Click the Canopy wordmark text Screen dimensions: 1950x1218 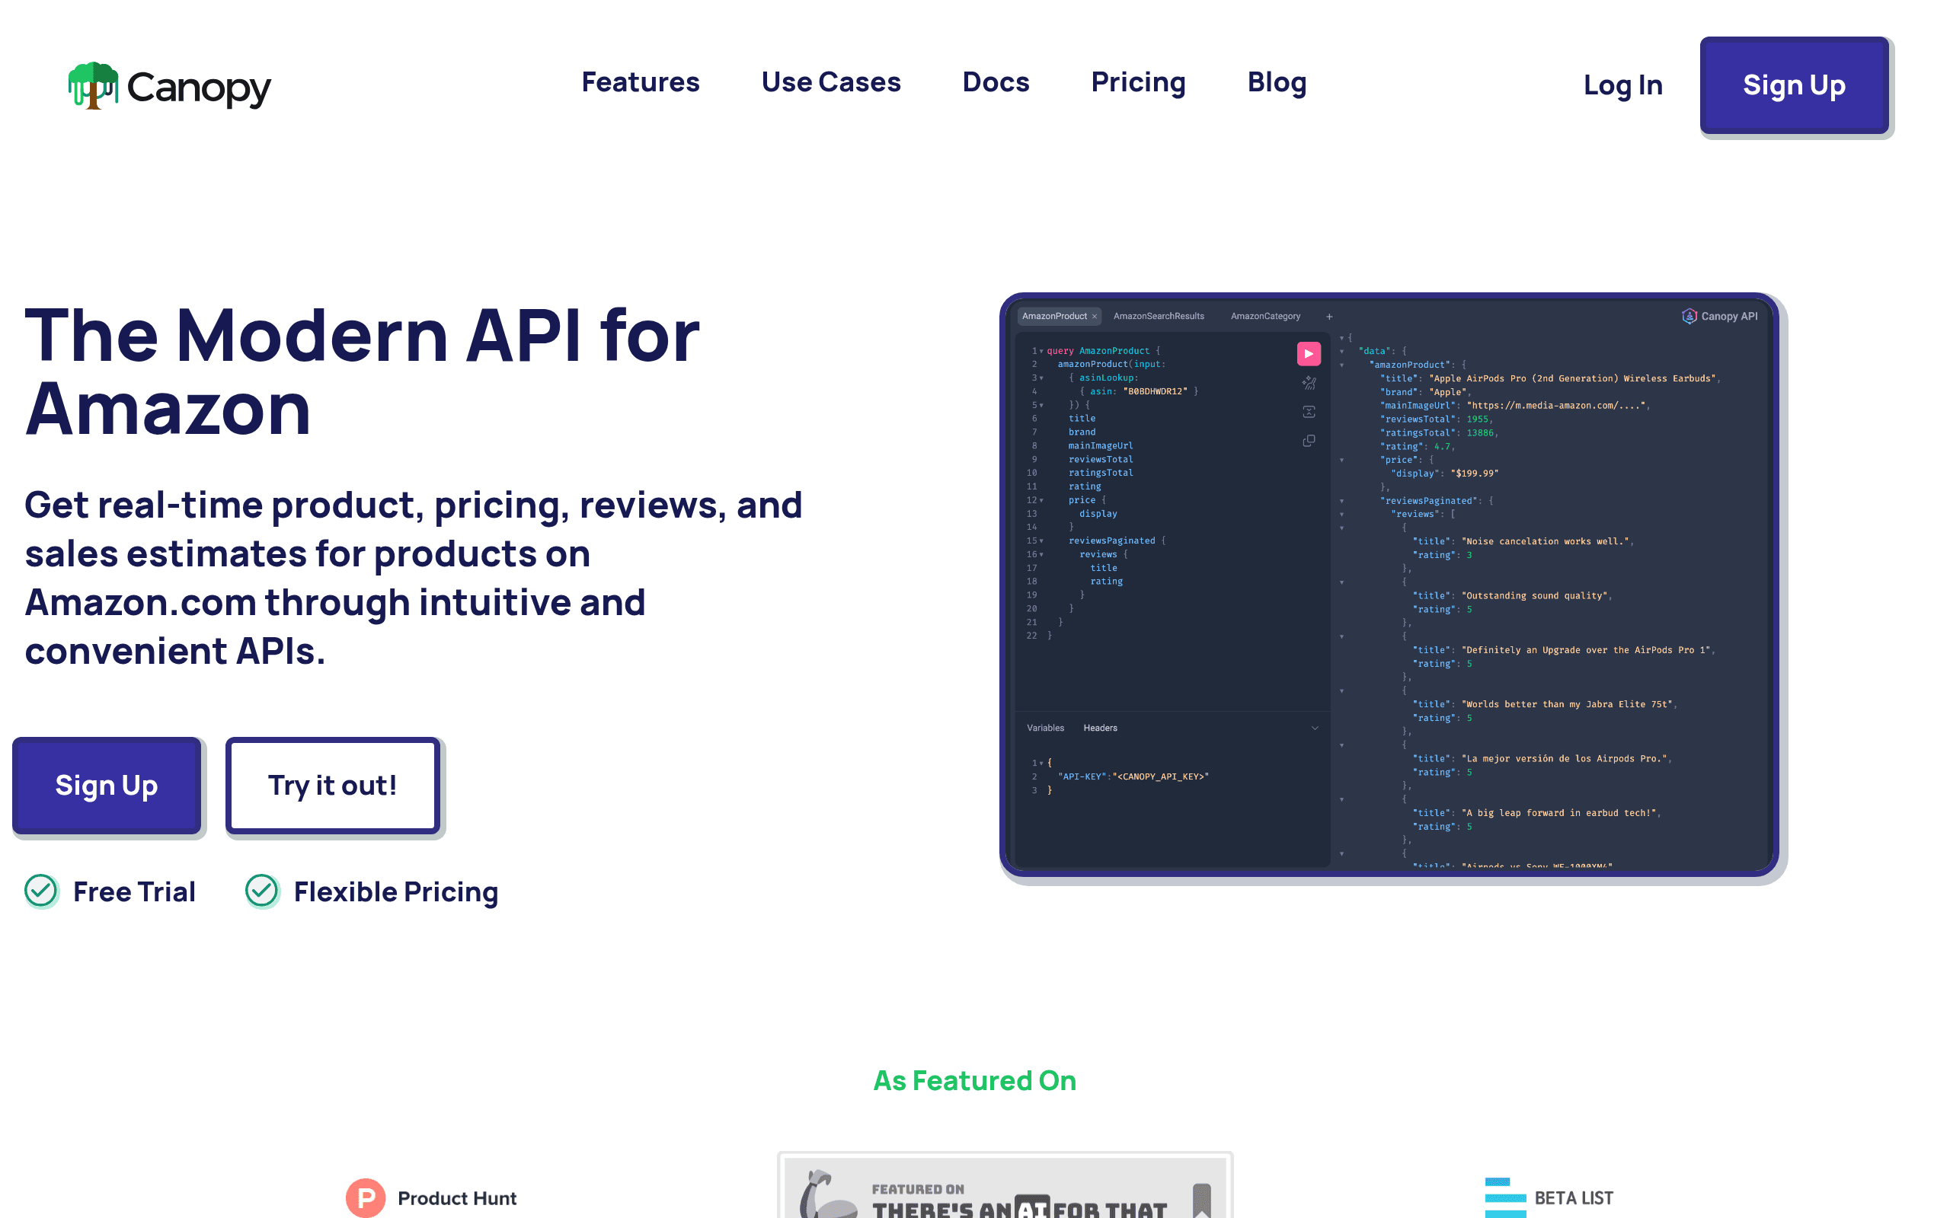(199, 87)
